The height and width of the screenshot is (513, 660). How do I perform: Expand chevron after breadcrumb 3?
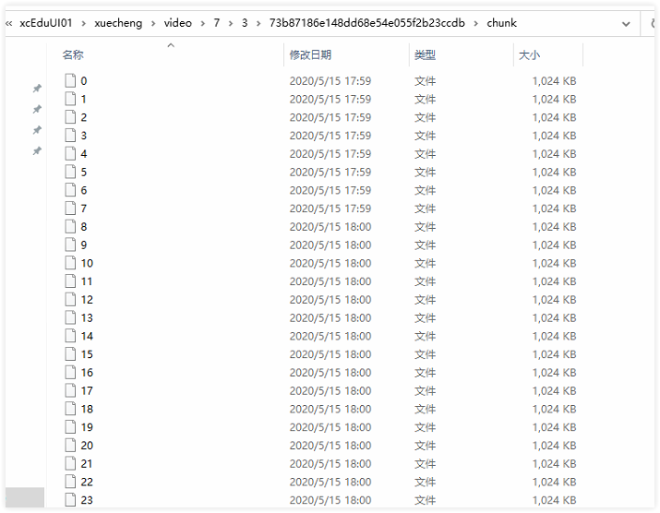click(x=258, y=24)
